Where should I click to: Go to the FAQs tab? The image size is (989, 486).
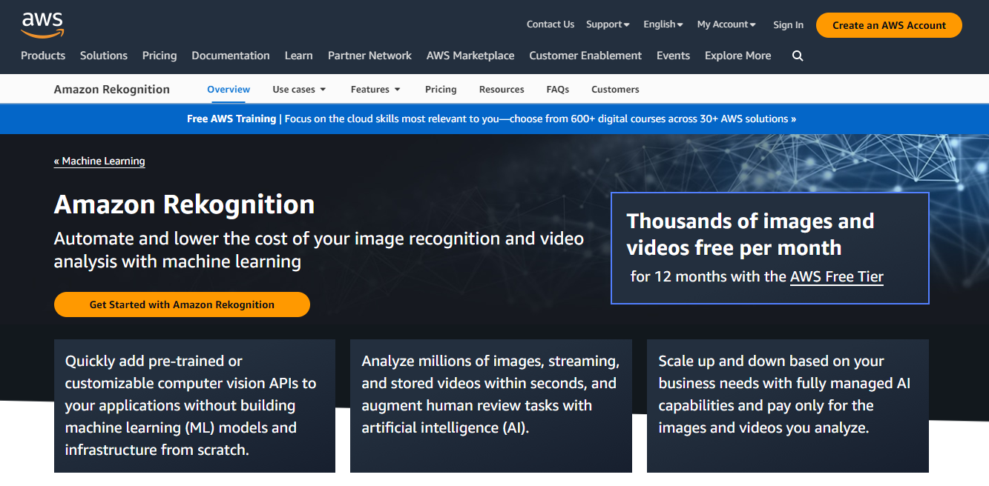click(558, 89)
